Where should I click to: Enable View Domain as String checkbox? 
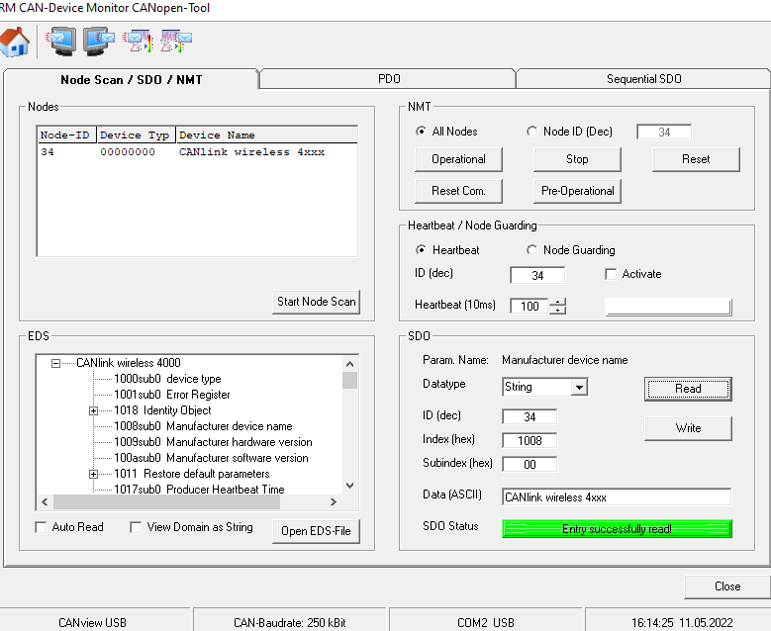136,527
